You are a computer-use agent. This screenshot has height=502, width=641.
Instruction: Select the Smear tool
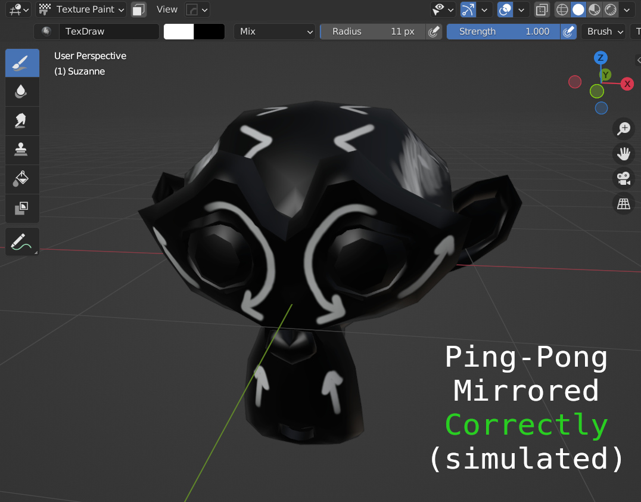tap(22, 121)
